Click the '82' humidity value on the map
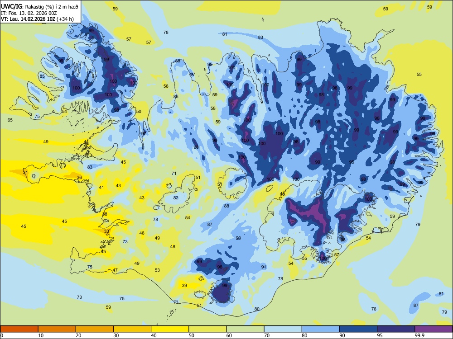 [x=176, y=198]
